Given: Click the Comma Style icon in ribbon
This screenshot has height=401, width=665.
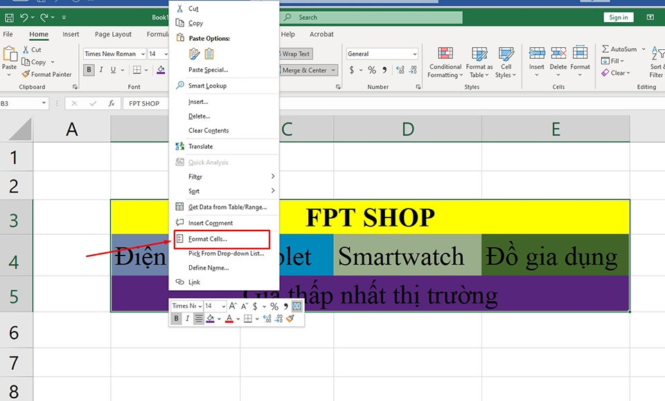Looking at the screenshot, I should 384,70.
